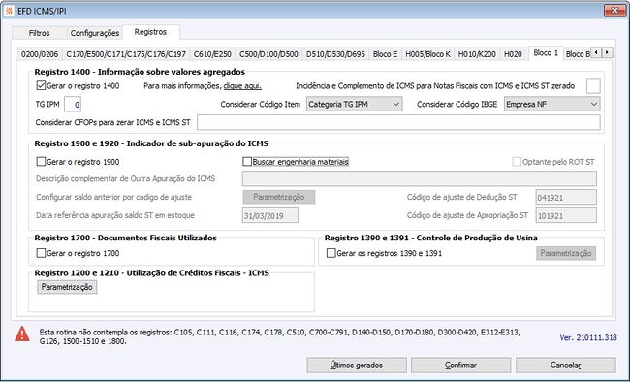The image size is (630, 382).
Task: Open the C170/E500/C171/C175/C176/C197 tab
Action: click(126, 54)
